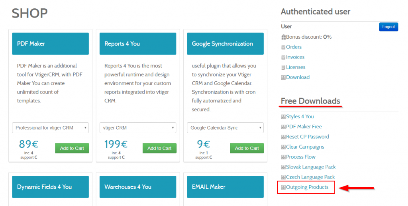
Task: Open the Orders link
Action: tap(294, 47)
